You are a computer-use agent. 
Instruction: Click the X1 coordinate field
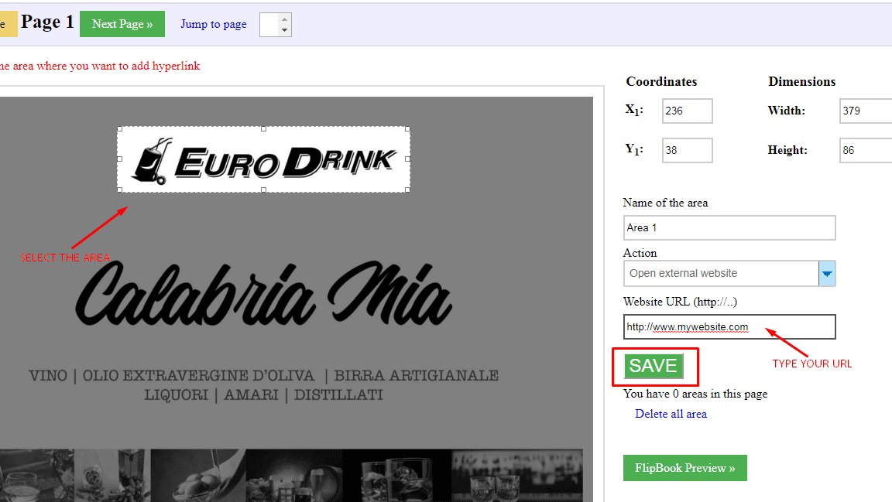(687, 111)
